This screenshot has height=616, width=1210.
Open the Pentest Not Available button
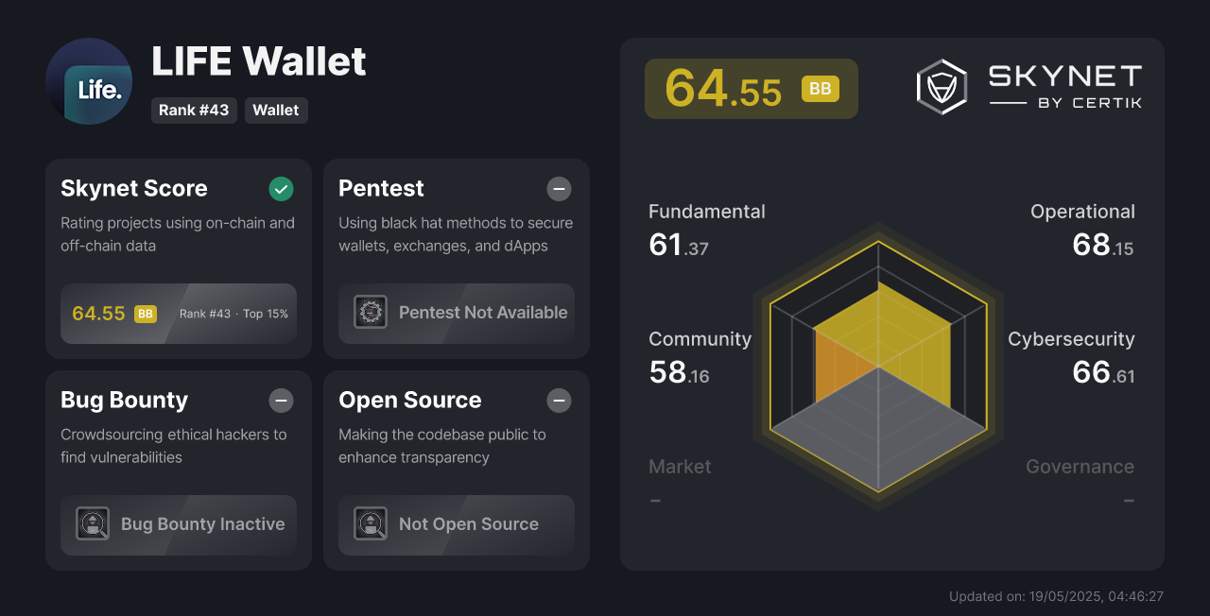tap(457, 314)
